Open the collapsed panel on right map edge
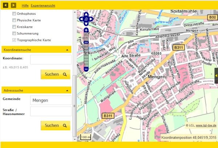Screen dimensions: 218x148 coord(216,76)
